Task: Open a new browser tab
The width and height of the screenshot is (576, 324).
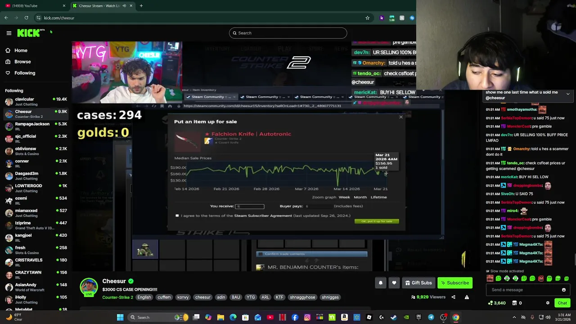Action: coord(141,5)
